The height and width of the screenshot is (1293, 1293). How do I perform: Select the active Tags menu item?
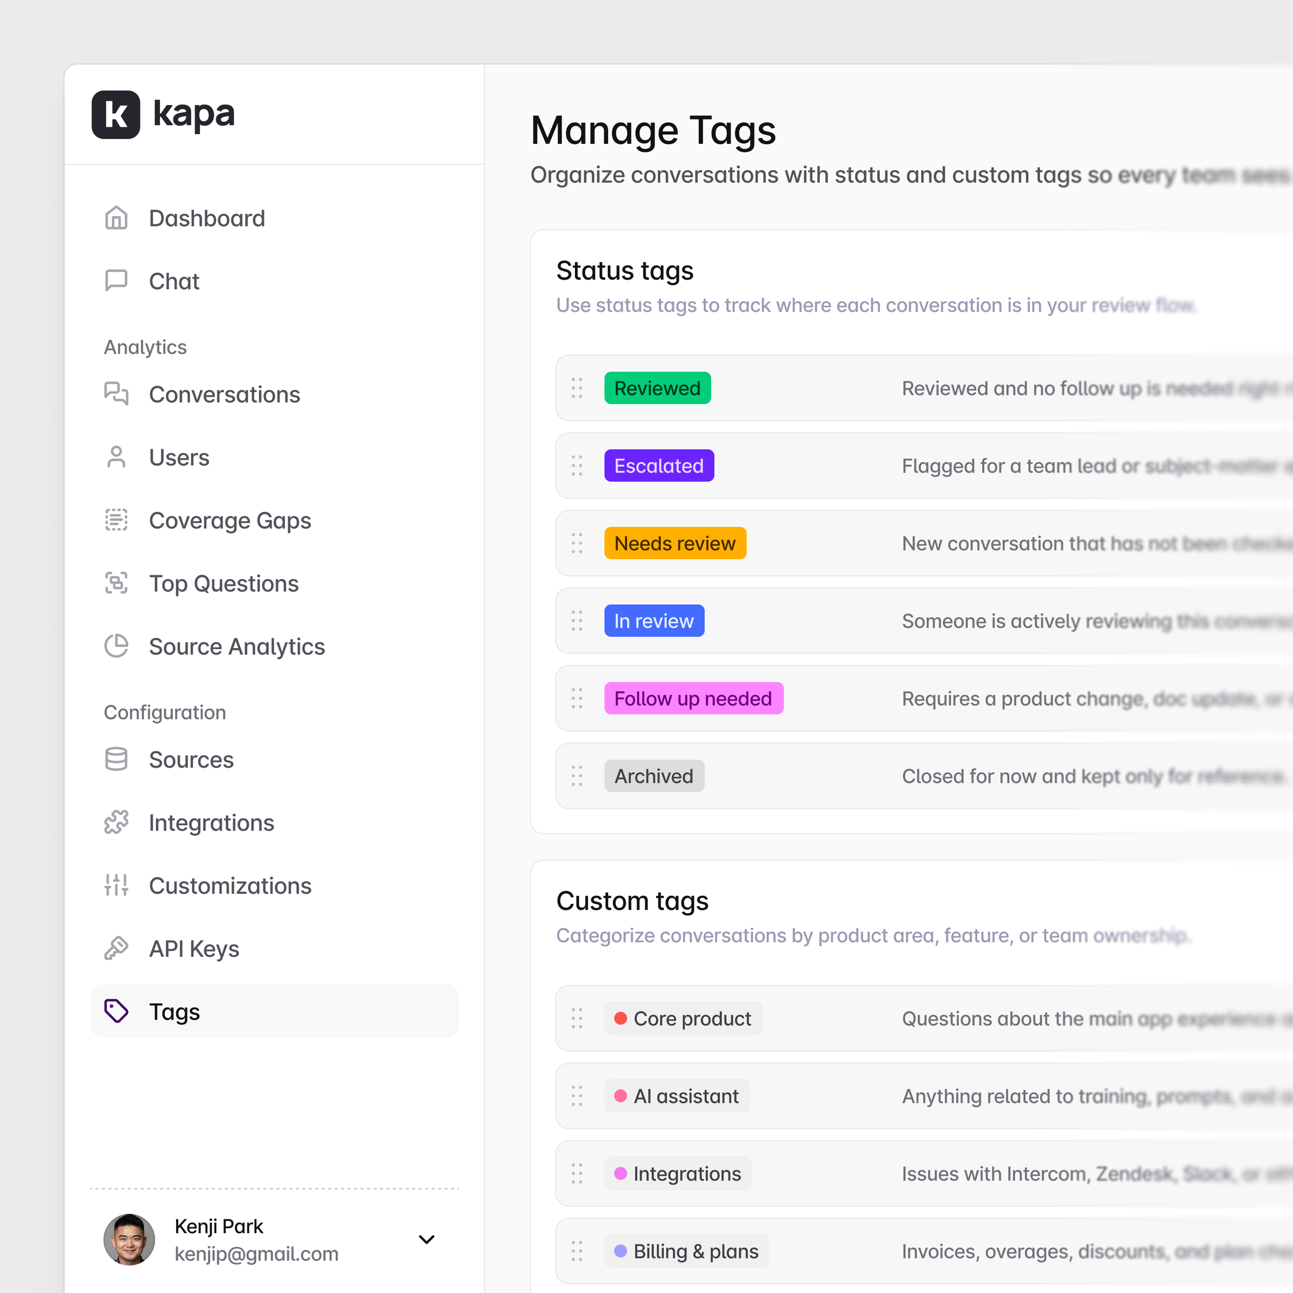pos(274,1011)
